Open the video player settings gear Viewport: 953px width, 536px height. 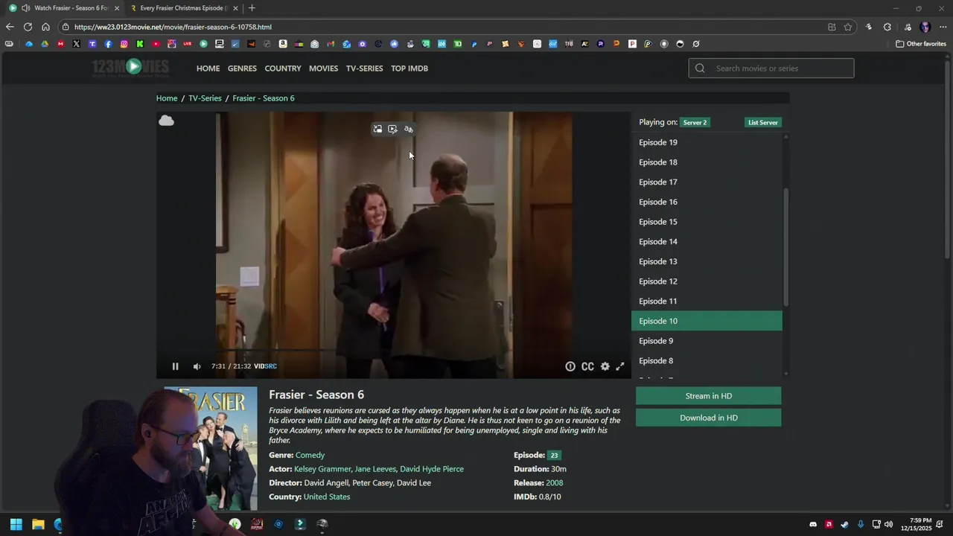(x=605, y=366)
